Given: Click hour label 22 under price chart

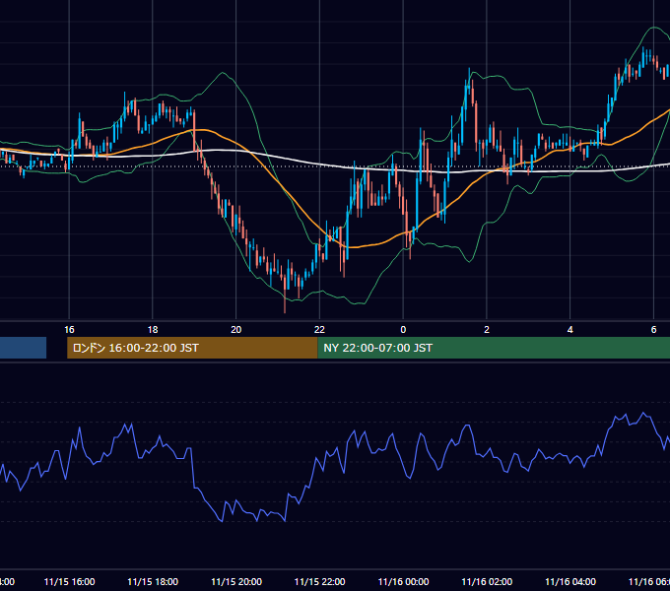Looking at the screenshot, I should (x=319, y=330).
